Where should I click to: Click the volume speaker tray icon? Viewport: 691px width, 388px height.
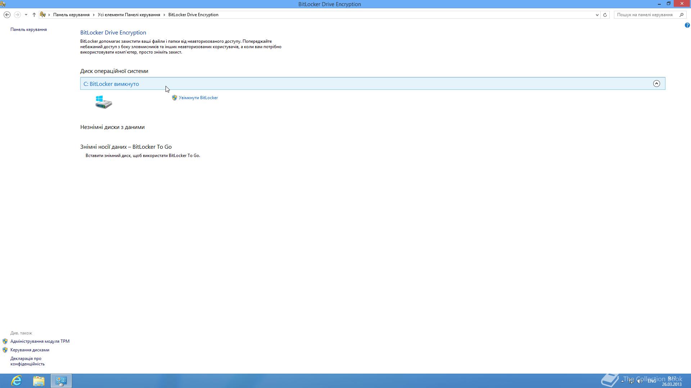[x=640, y=381]
